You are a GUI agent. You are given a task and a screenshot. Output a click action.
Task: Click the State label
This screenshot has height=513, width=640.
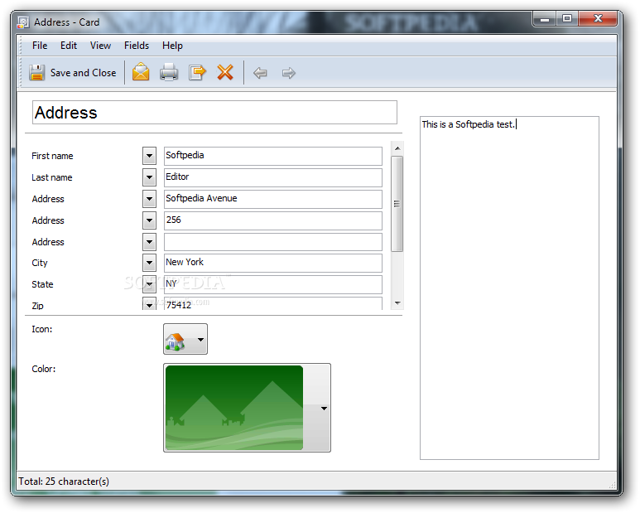coord(42,284)
